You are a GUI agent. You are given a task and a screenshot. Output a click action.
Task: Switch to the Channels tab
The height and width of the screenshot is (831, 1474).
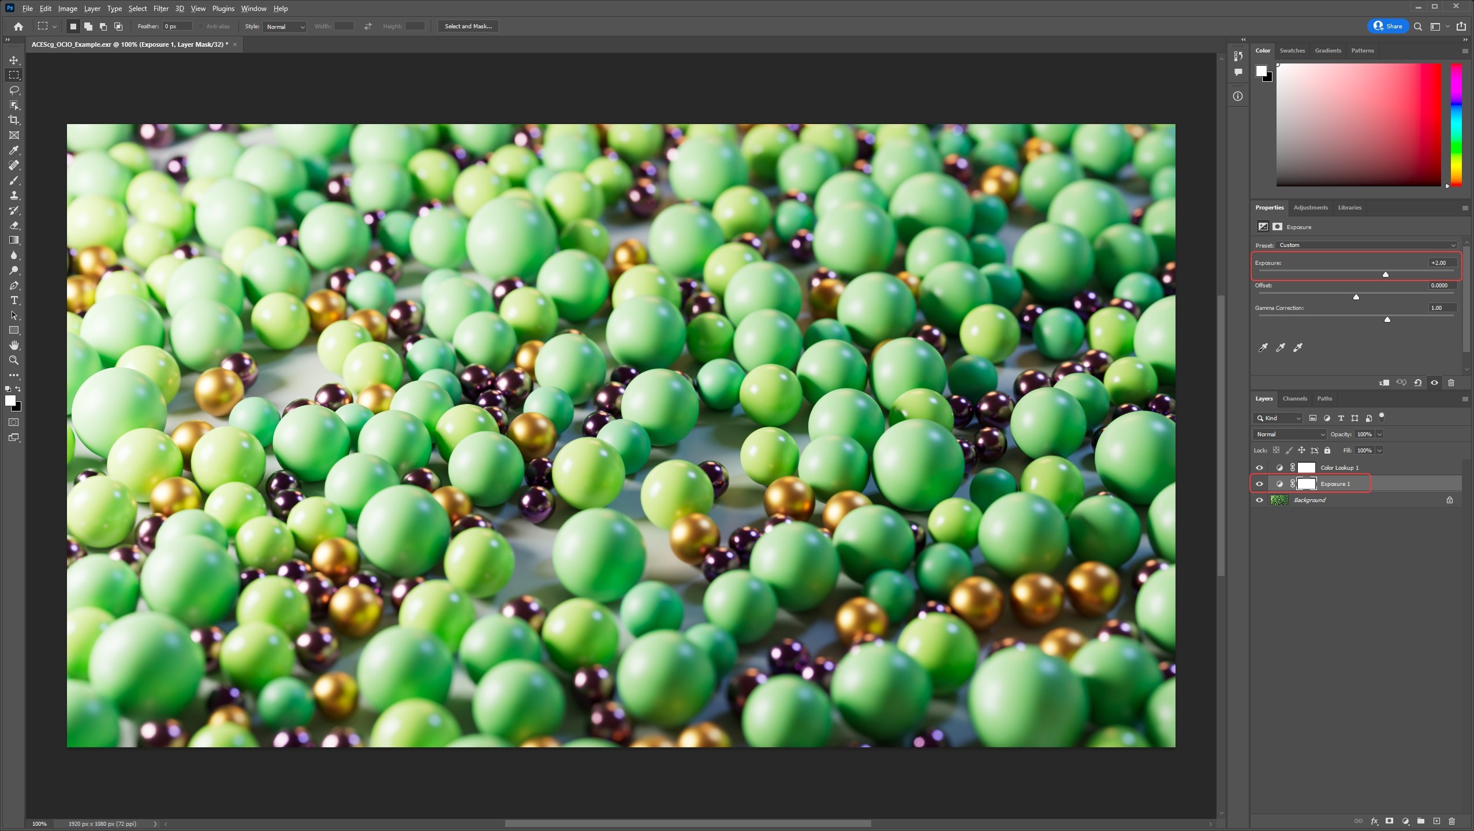click(1294, 399)
